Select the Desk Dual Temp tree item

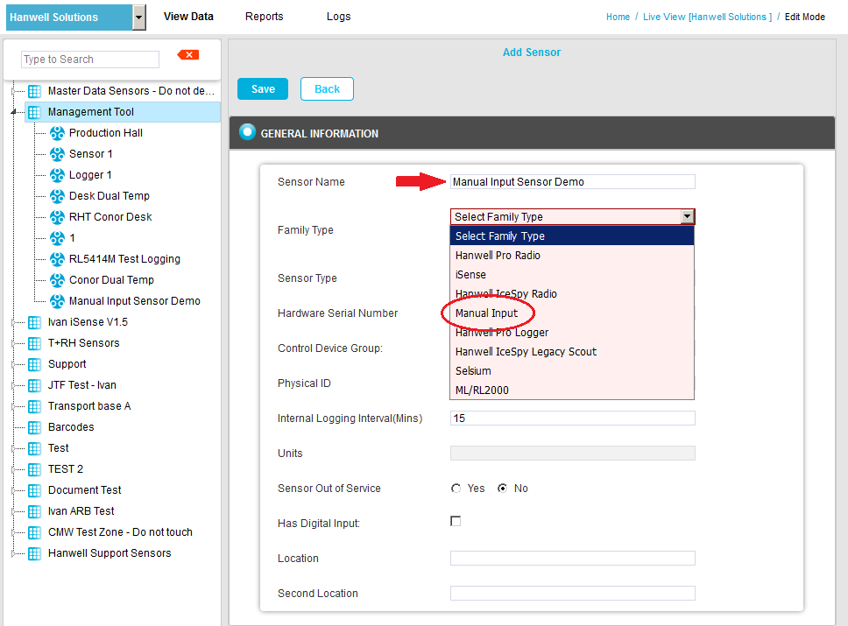tap(110, 196)
